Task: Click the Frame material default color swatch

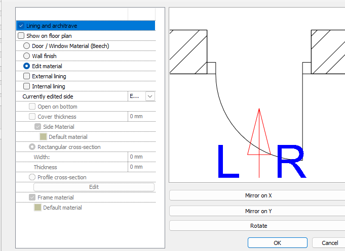Action: [37, 208]
